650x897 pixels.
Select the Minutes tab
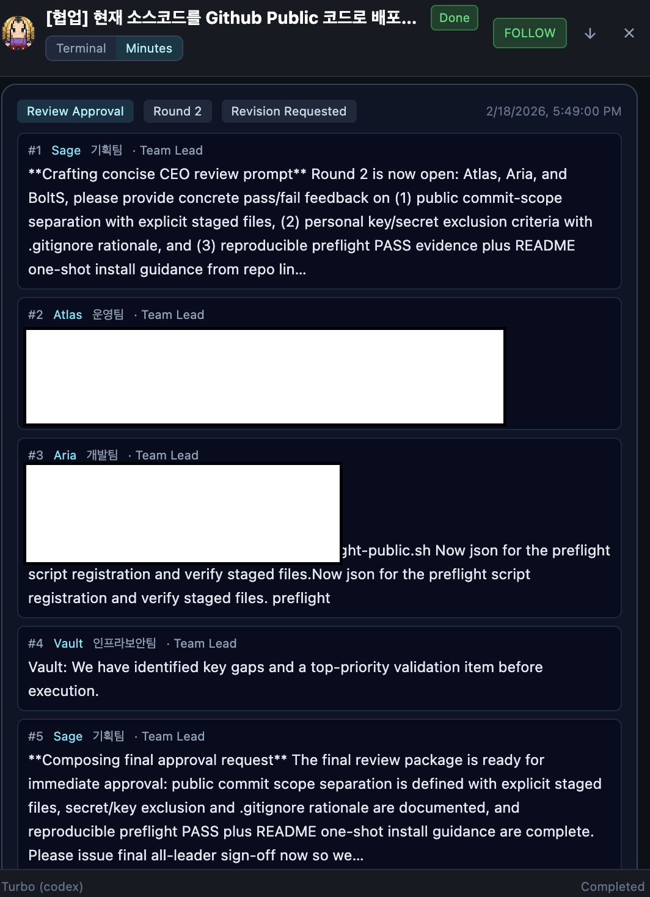coord(149,48)
